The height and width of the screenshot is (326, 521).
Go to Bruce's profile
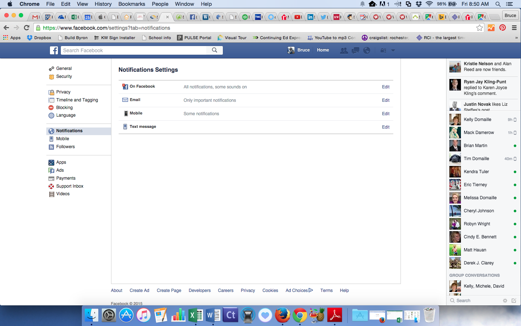[298, 50]
